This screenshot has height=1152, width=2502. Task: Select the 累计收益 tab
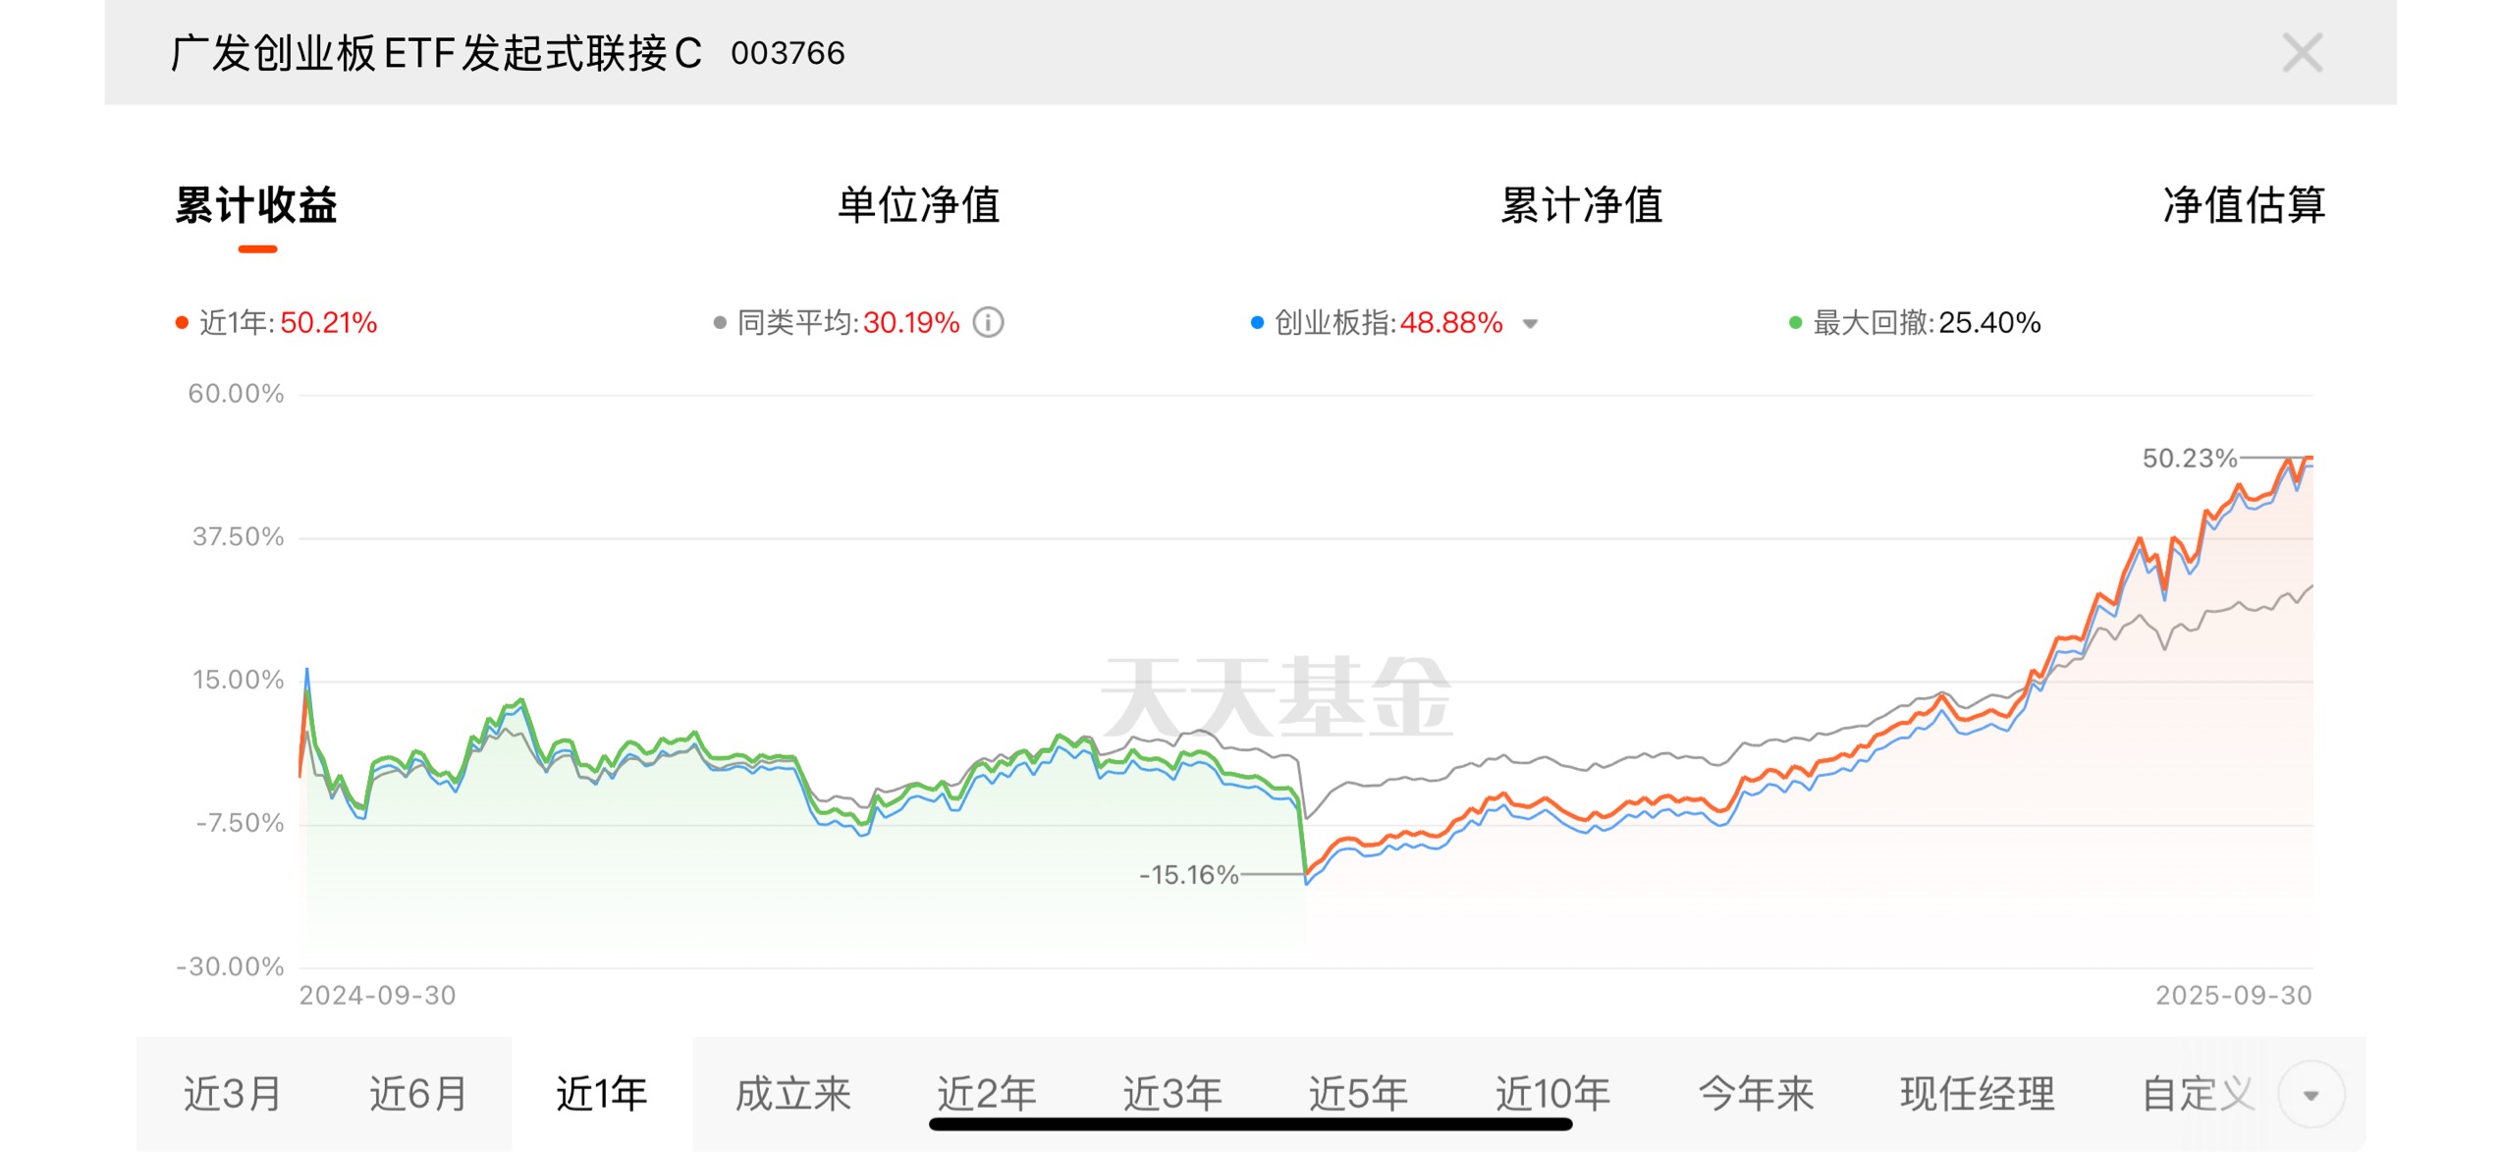point(256,205)
